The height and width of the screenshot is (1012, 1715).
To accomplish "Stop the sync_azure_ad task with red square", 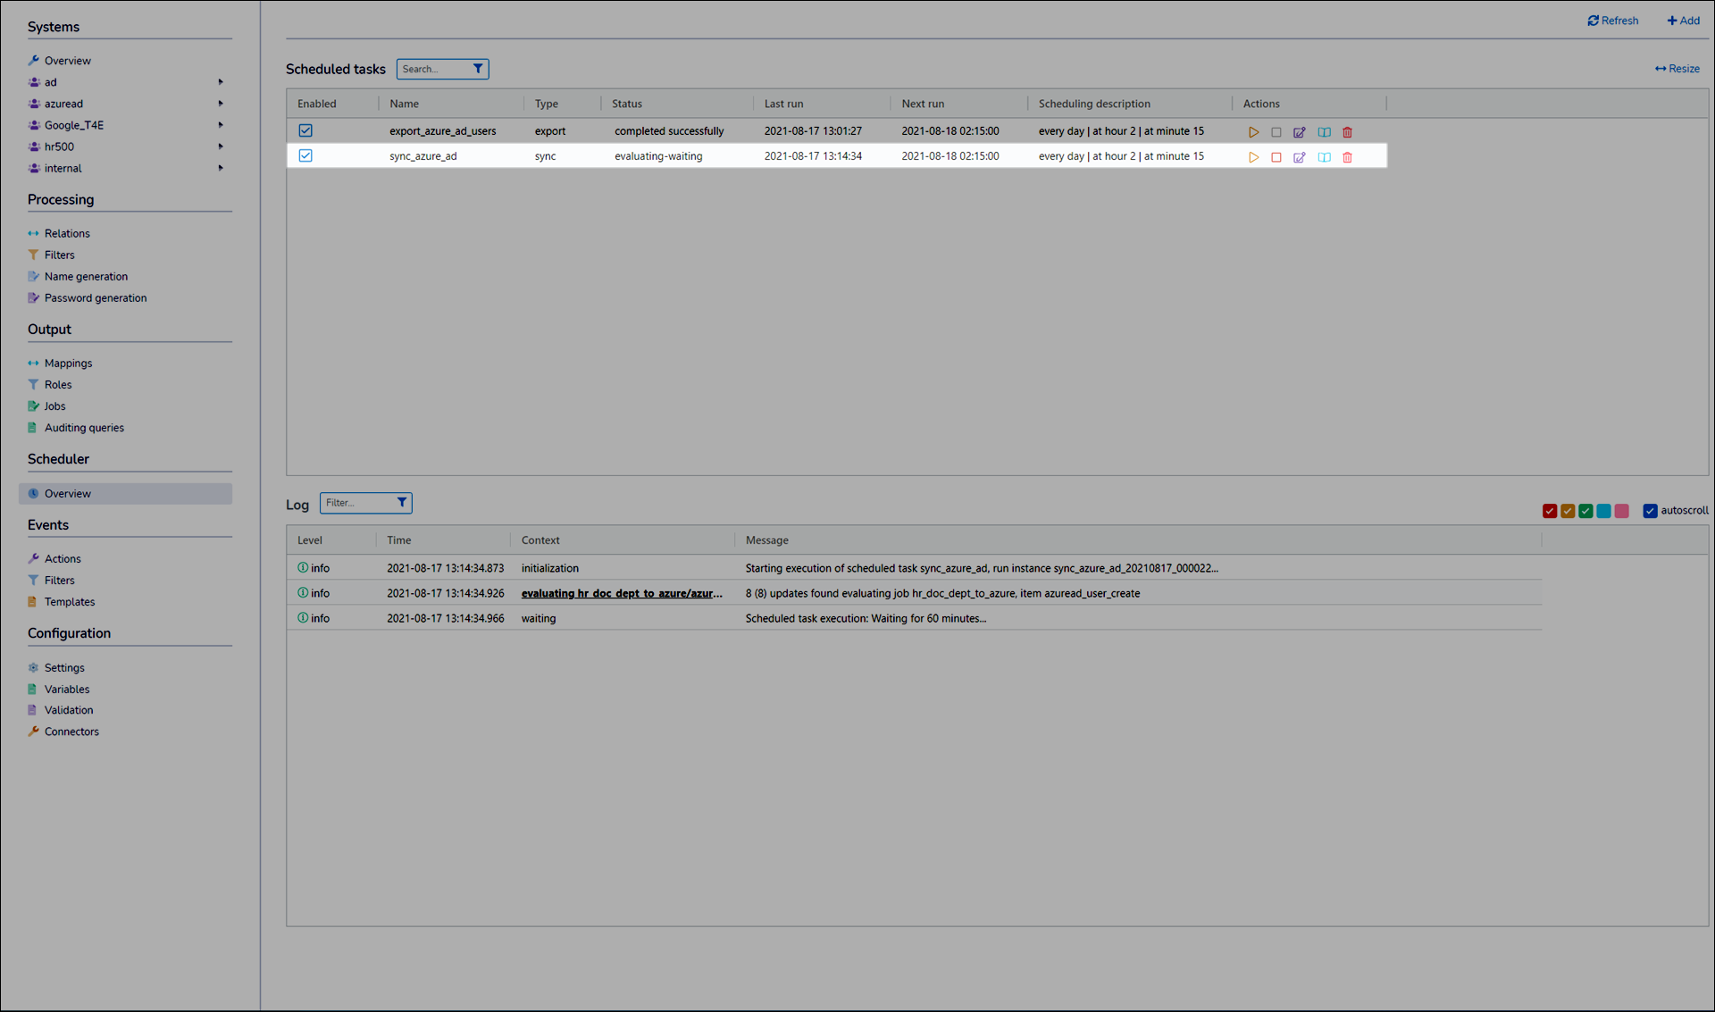I will click(x=1276, y=157).
